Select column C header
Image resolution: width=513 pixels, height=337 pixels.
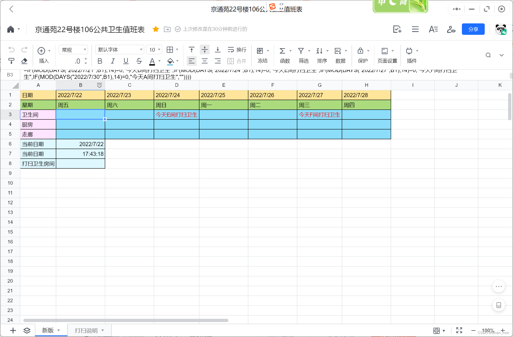[x=129, y=85]
